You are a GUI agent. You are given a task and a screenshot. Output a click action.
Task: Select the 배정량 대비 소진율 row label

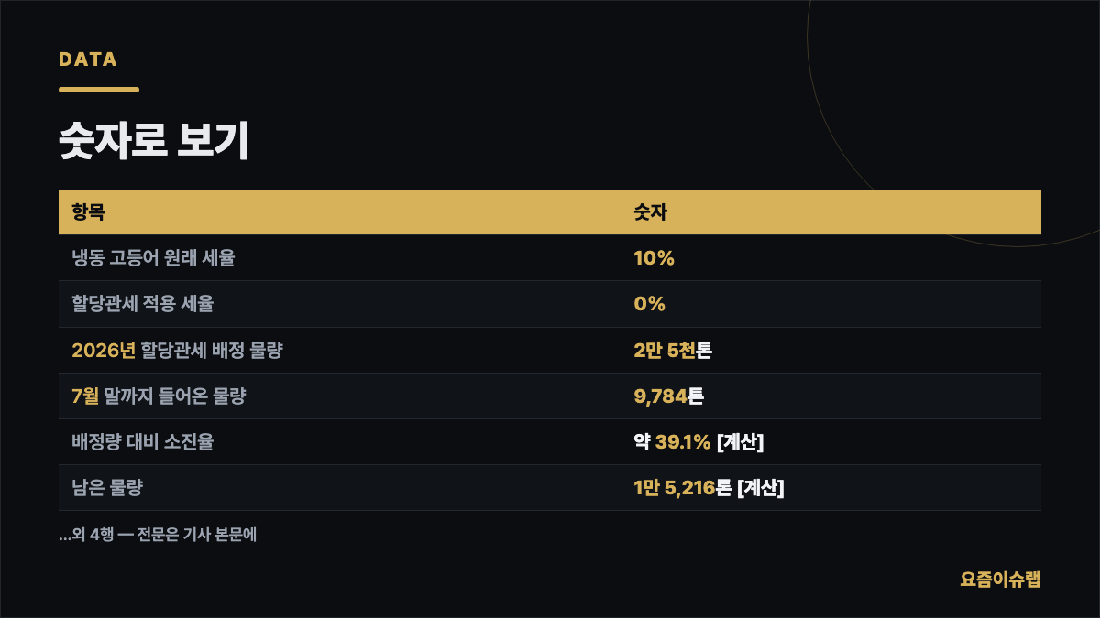coord(143,441)
